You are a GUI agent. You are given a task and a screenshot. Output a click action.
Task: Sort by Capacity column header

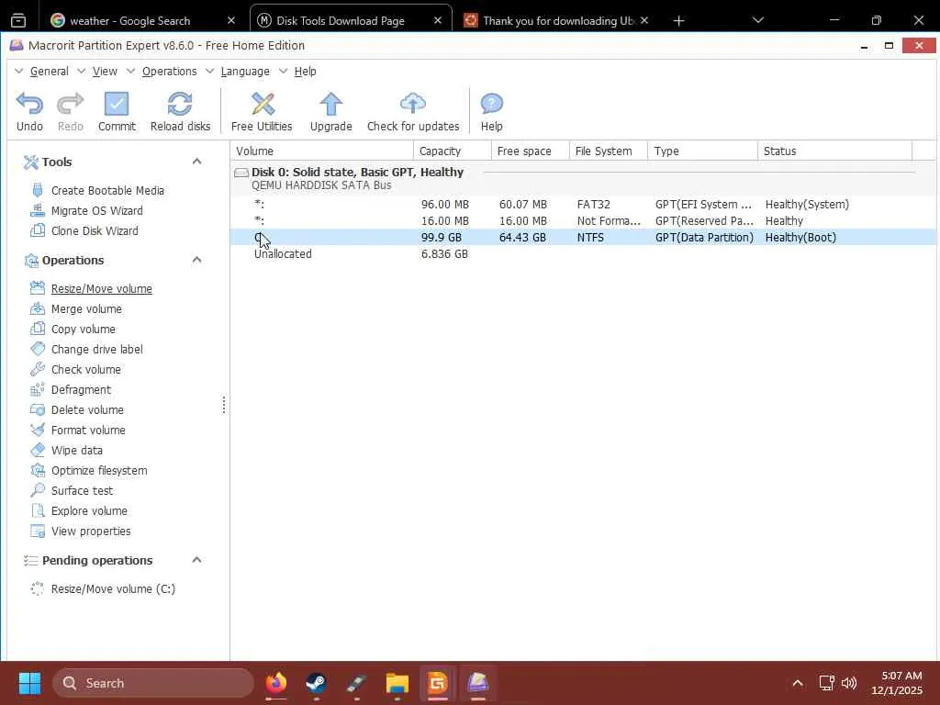point(452,151)
